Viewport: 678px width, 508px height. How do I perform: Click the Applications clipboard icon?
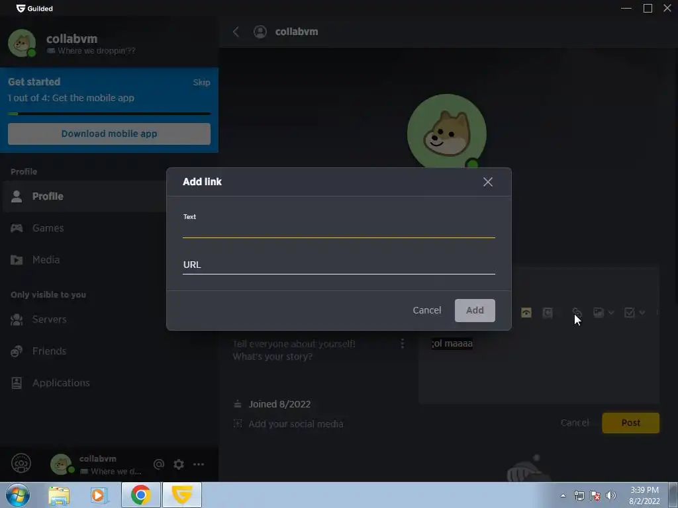pos(17,383)
